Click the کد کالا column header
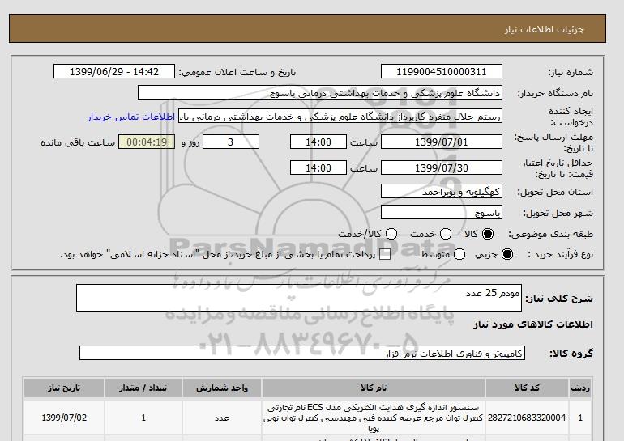The width and height of the screenshot is (624, 441). [x=527, y=388]
